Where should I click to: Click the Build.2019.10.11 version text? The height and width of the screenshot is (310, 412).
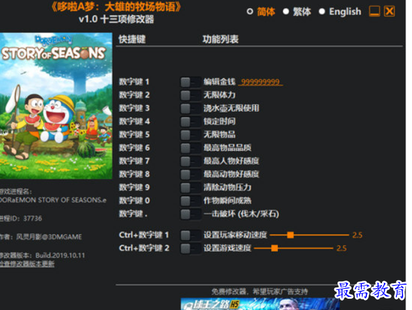[x=60, y=256]
